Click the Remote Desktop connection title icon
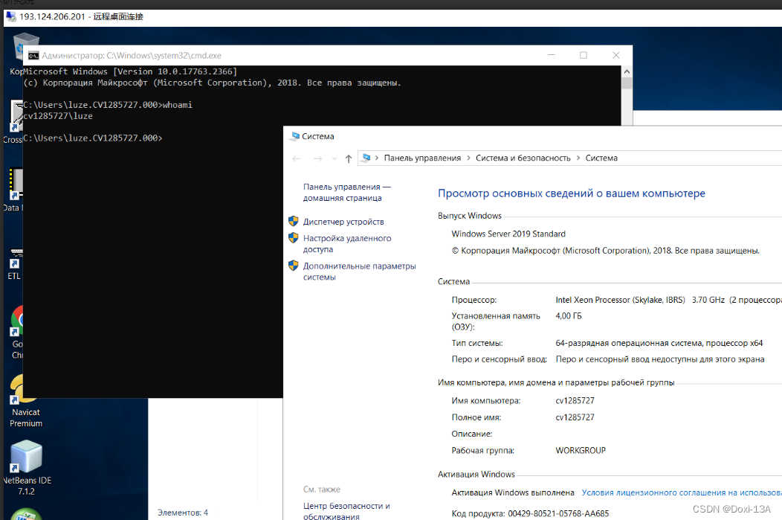 tap(10, 16)
